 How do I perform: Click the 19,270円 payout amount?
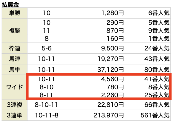pyautogui.click(x=111, y=59)
